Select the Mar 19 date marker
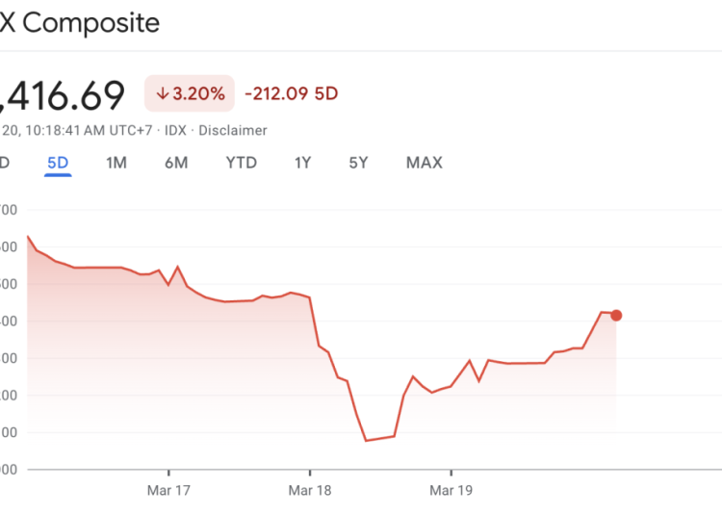Viewport: 722px width, 516px height. (451, 490)
